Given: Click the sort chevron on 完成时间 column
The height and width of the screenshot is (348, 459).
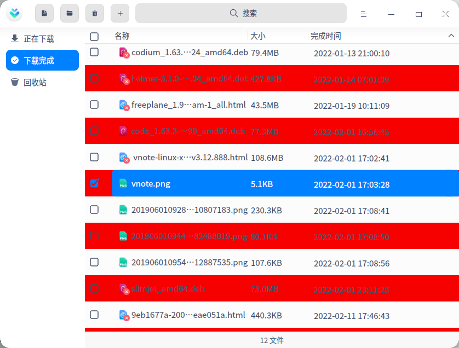Looking at the screenshot, I should [450, 36].
